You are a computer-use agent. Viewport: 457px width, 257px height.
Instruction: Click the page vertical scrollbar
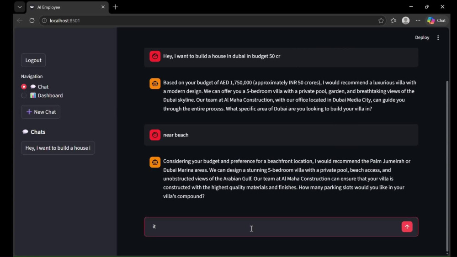[447, 166]
